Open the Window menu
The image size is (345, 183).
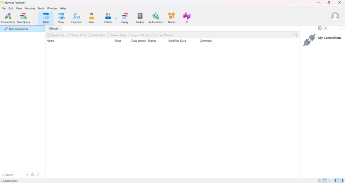[52, 8]
